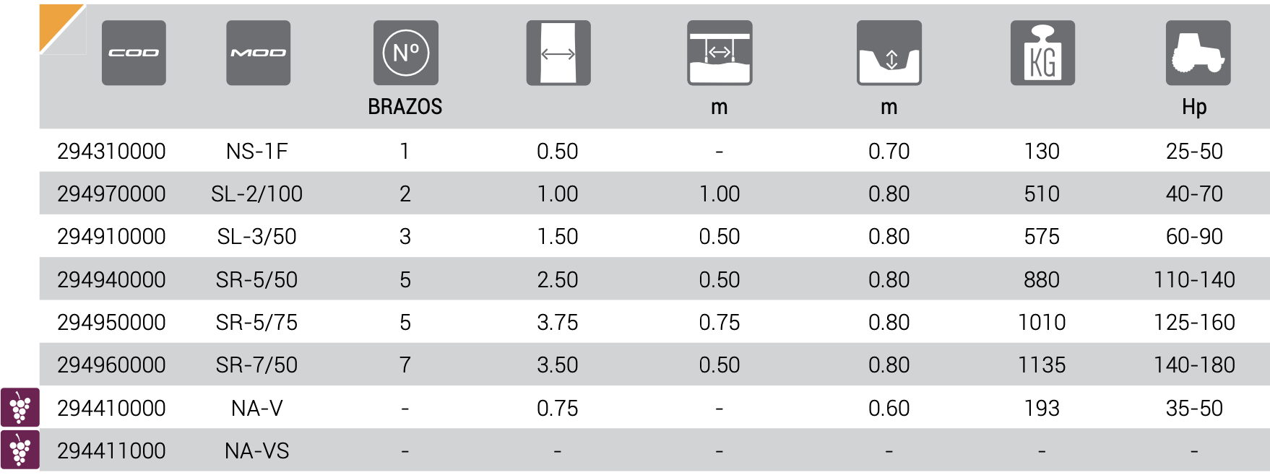
Task: Select product code 294970000
Action: pyautogui.click(x=111, y=194)
